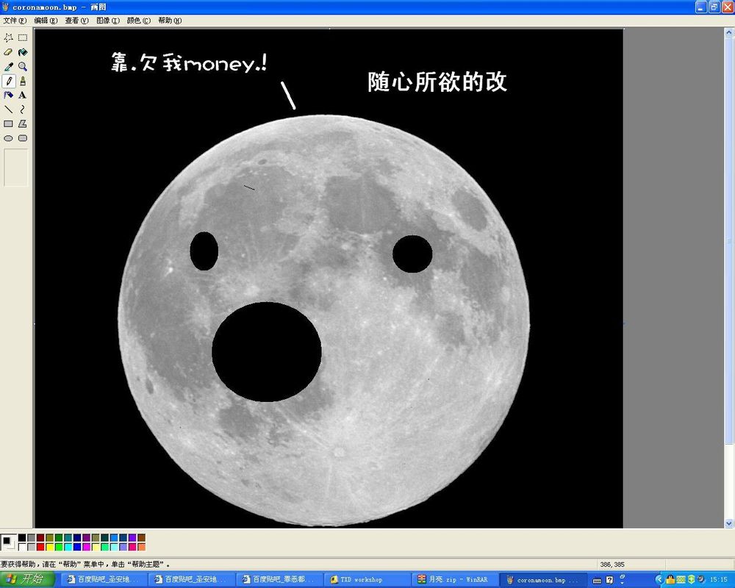
Task: Open the 文件(F) menu
Action: click(15, 21)
